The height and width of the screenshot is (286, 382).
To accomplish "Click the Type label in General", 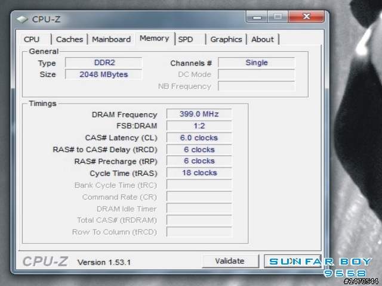I will [x=47, y=63].
